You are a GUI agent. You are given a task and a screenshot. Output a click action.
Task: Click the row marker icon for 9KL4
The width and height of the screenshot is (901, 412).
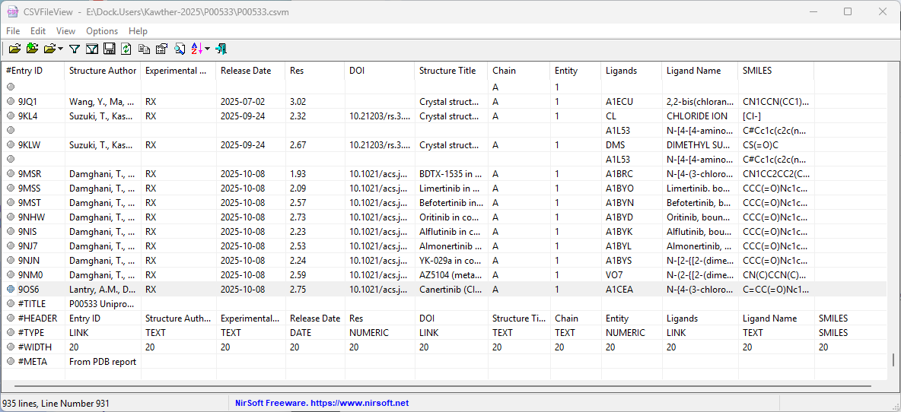(x=11, y=116)
